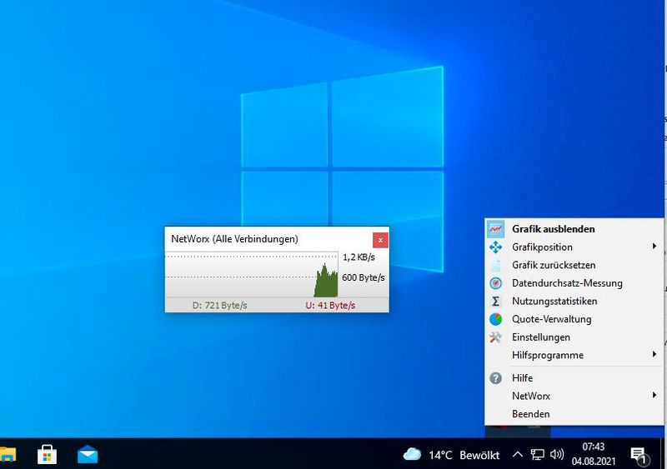Screen dimensions: 667x469
Task: Click the tools icon for Einstellungen
Action: pos(495,337)
